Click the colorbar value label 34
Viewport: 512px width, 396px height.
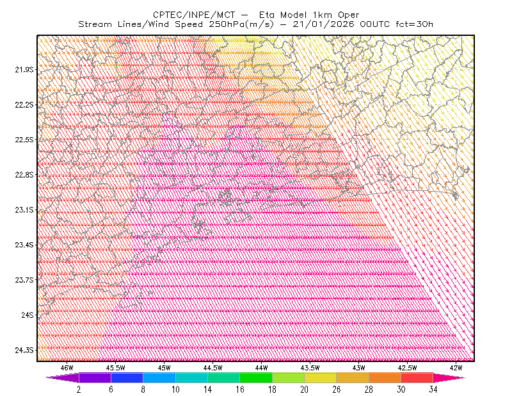433,390
